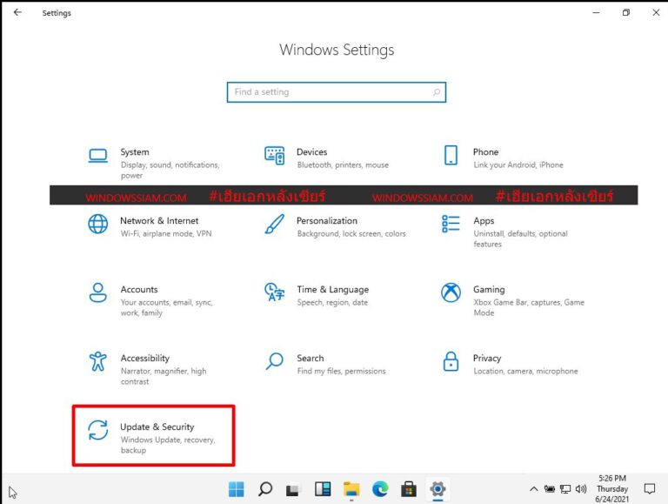The image size is (668, 504).
Task: Click the Find a setting search field
Action: [337, 92]
